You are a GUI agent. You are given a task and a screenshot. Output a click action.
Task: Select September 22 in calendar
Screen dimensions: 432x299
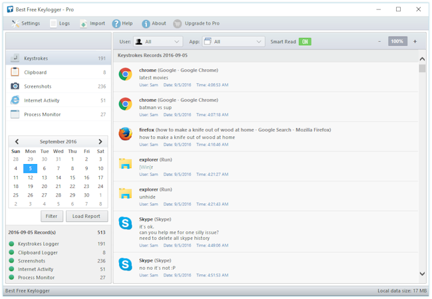pyautogui.click(x=73, y=186)
